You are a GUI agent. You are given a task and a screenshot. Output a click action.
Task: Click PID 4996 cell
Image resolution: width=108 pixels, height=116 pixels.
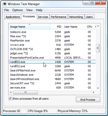click(x=58, y=58)
